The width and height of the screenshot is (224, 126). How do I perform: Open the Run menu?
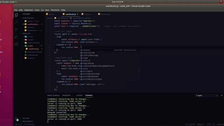point(47,10)
